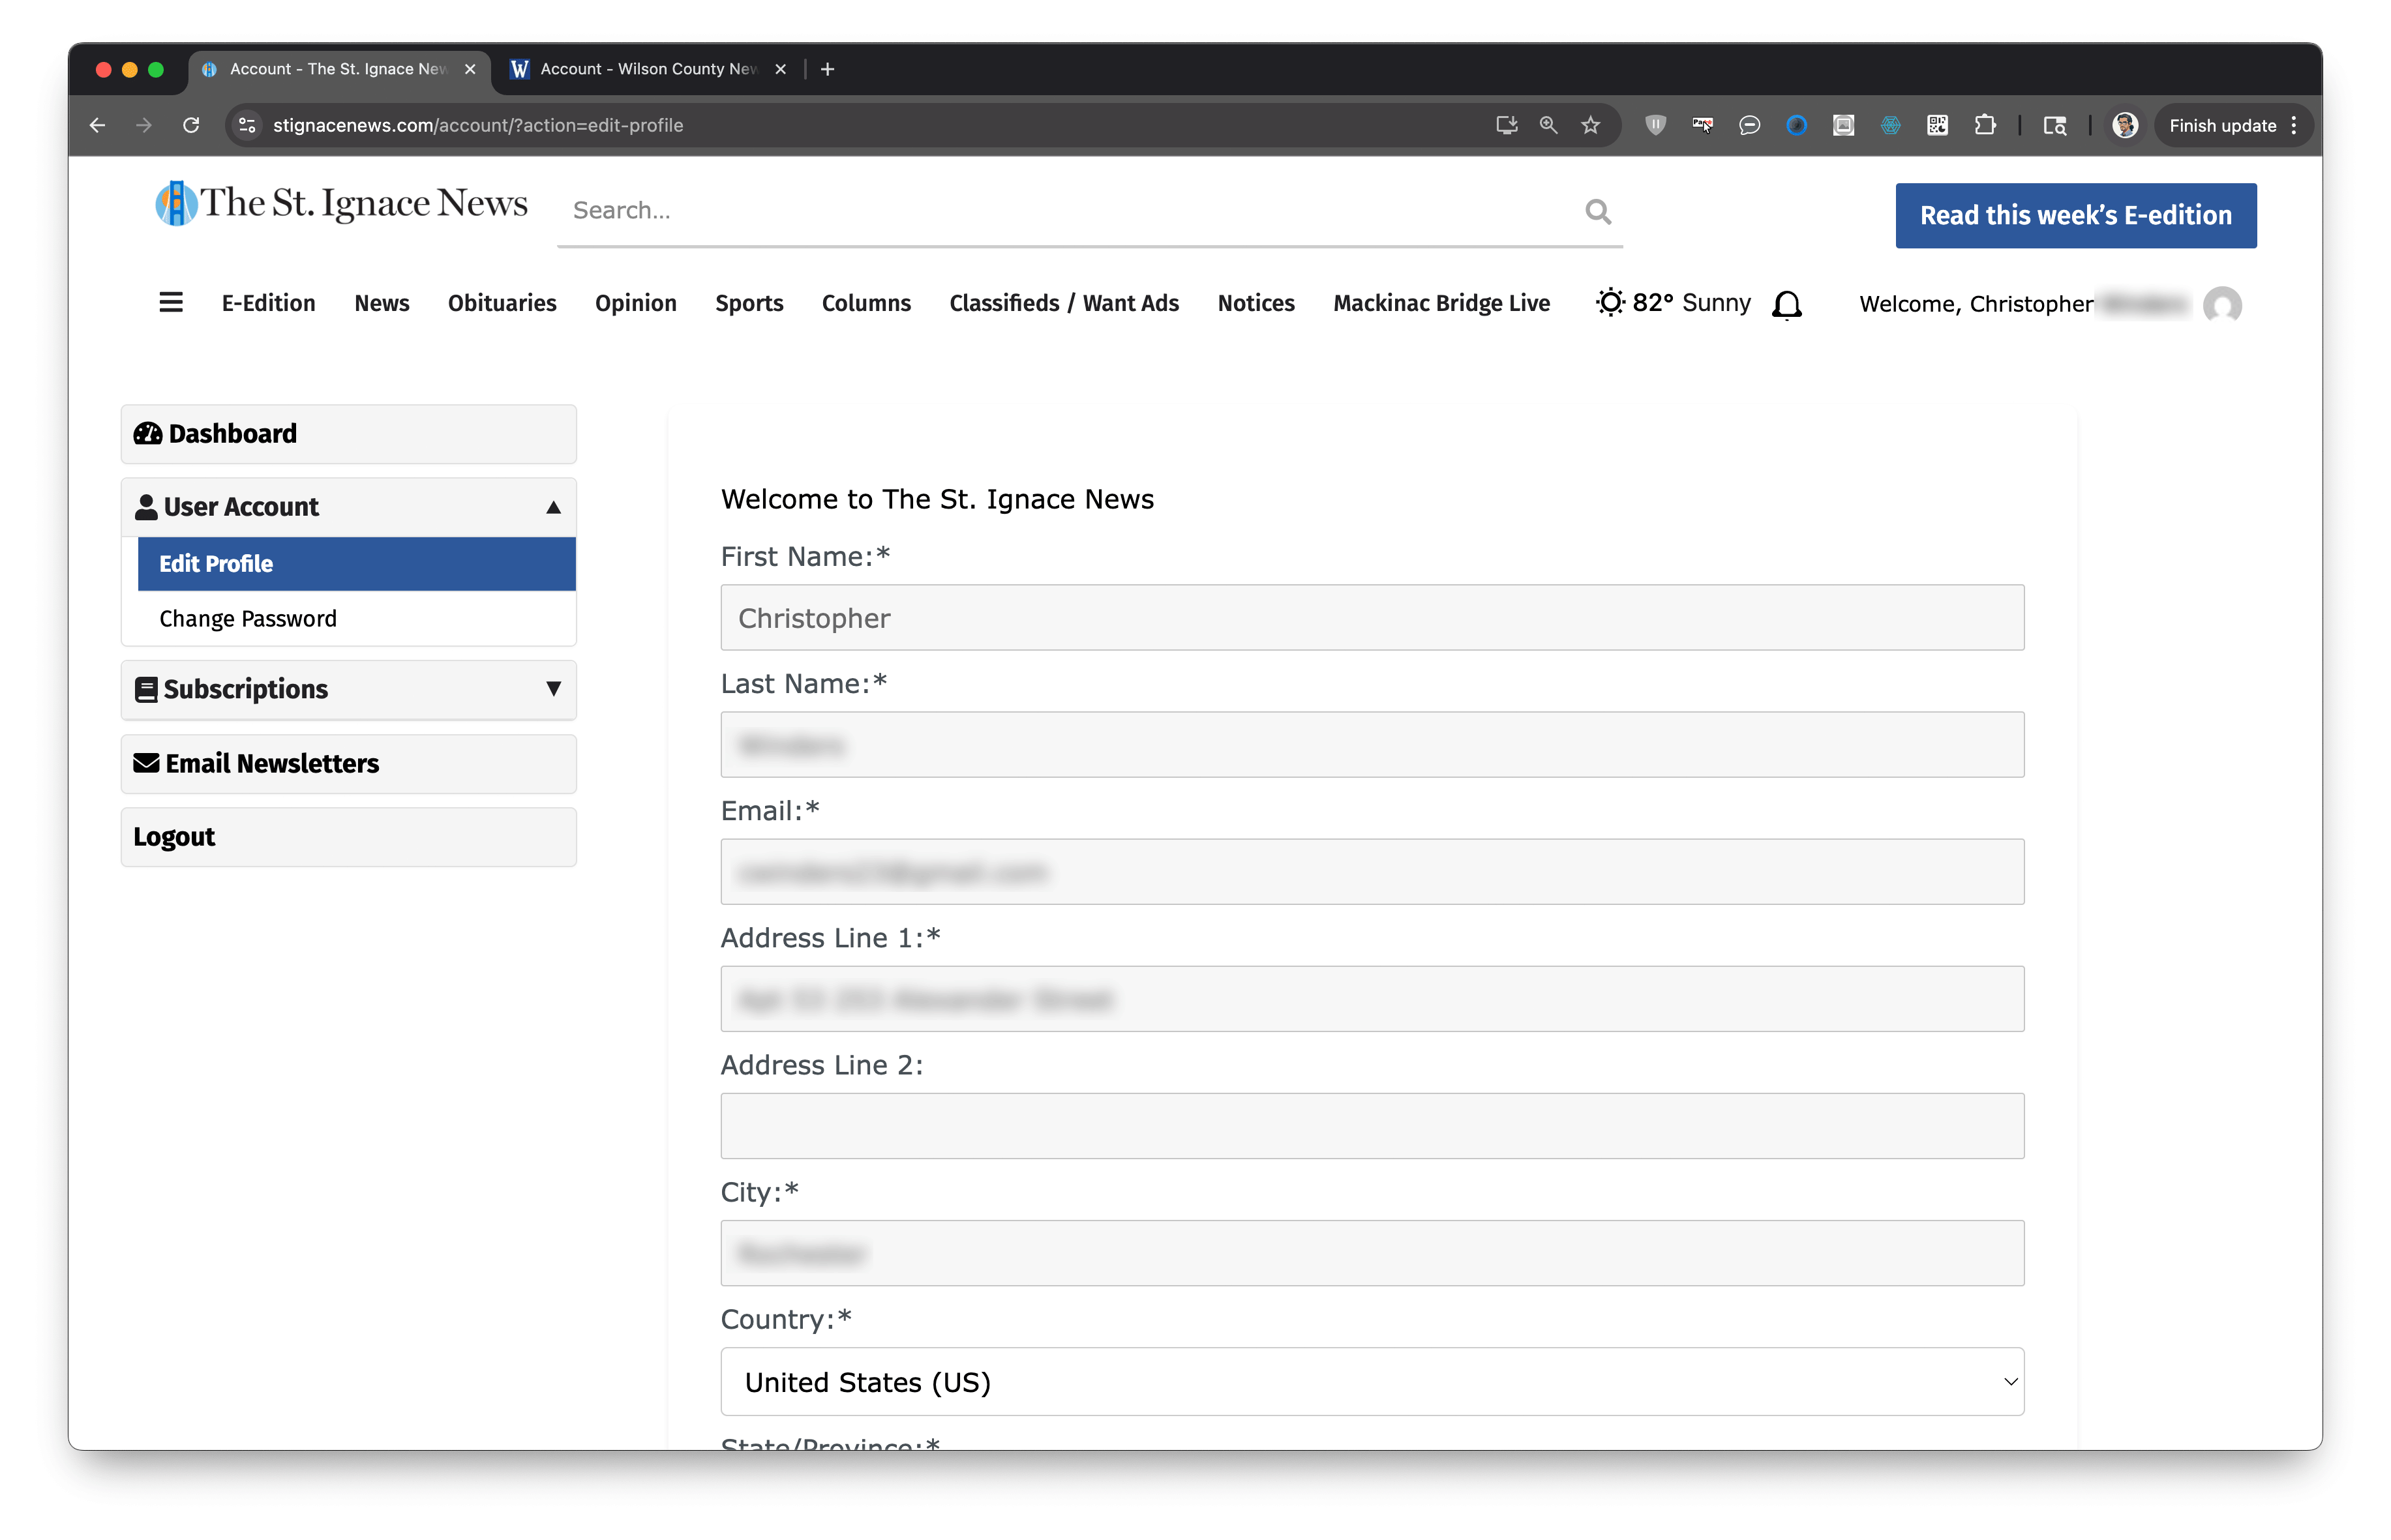Open the shield pause extension
The width and height of the screenshot is (2391, 1540).
click(1656, 125)
